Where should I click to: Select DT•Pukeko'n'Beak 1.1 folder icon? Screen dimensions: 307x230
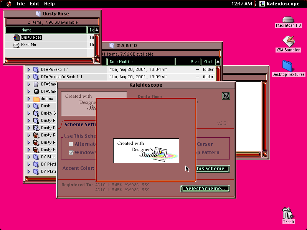point(36,77)
